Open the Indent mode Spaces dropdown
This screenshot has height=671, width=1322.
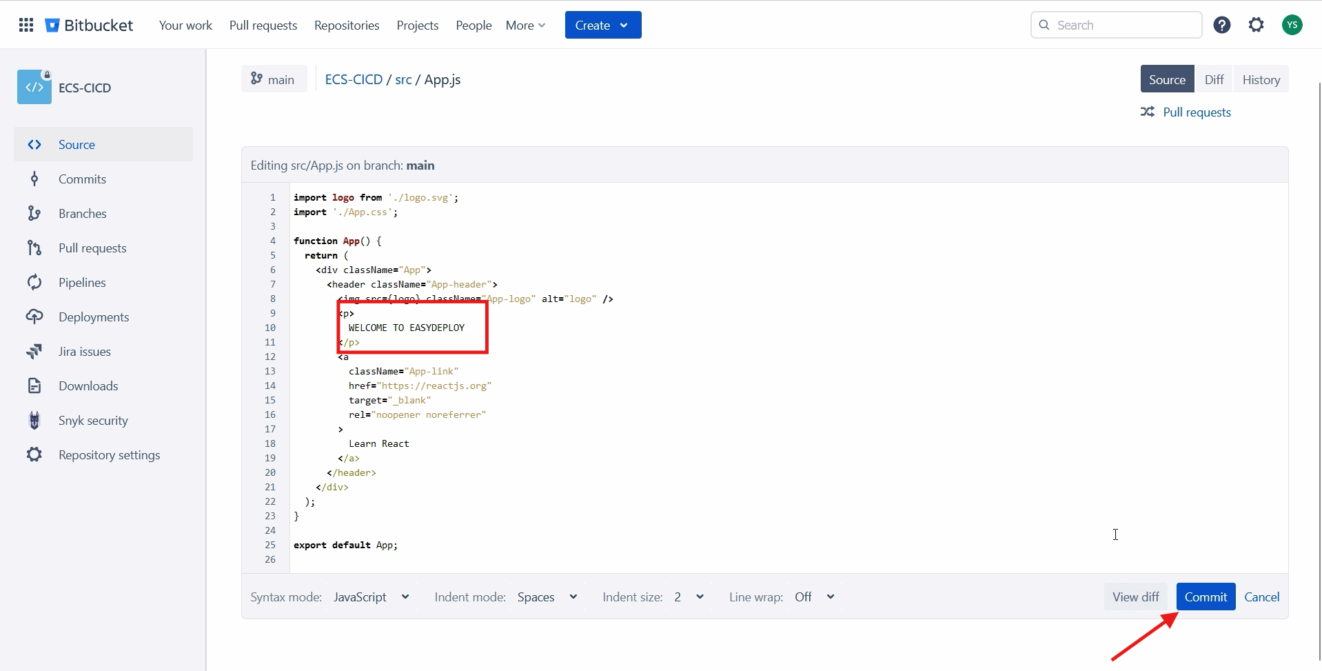(548, 597)
